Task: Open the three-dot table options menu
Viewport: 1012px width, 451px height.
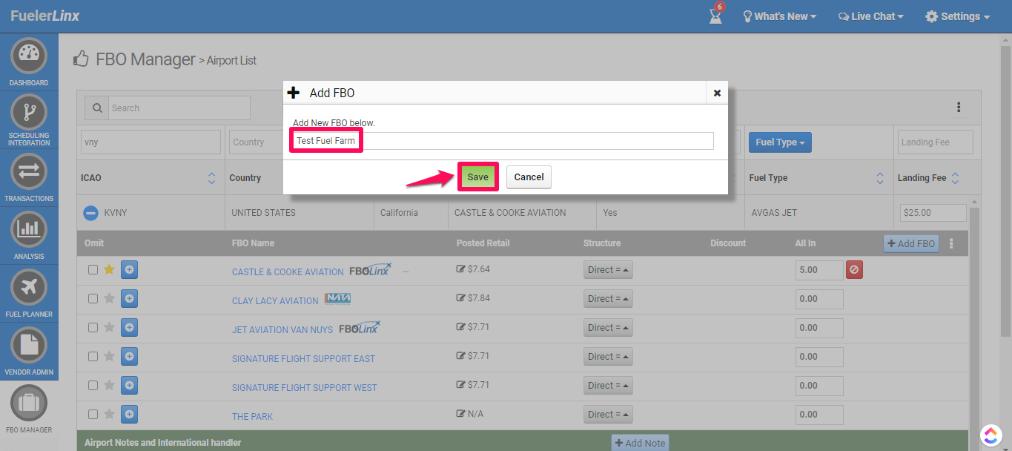Action: [x=959, y=108]
